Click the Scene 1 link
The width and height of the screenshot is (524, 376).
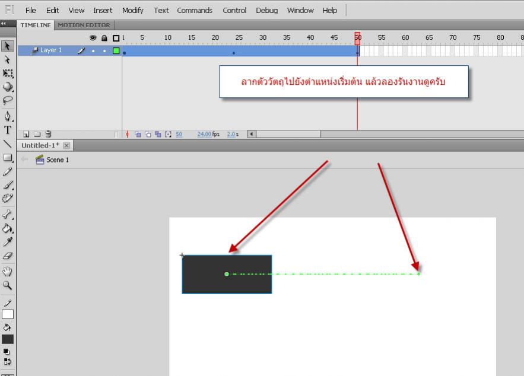pyautogui.click(x=57, y=160)
